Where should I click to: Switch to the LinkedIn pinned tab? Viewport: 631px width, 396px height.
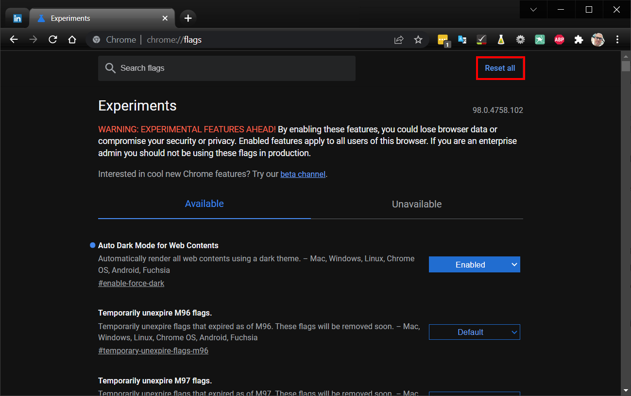pos(17,18)
